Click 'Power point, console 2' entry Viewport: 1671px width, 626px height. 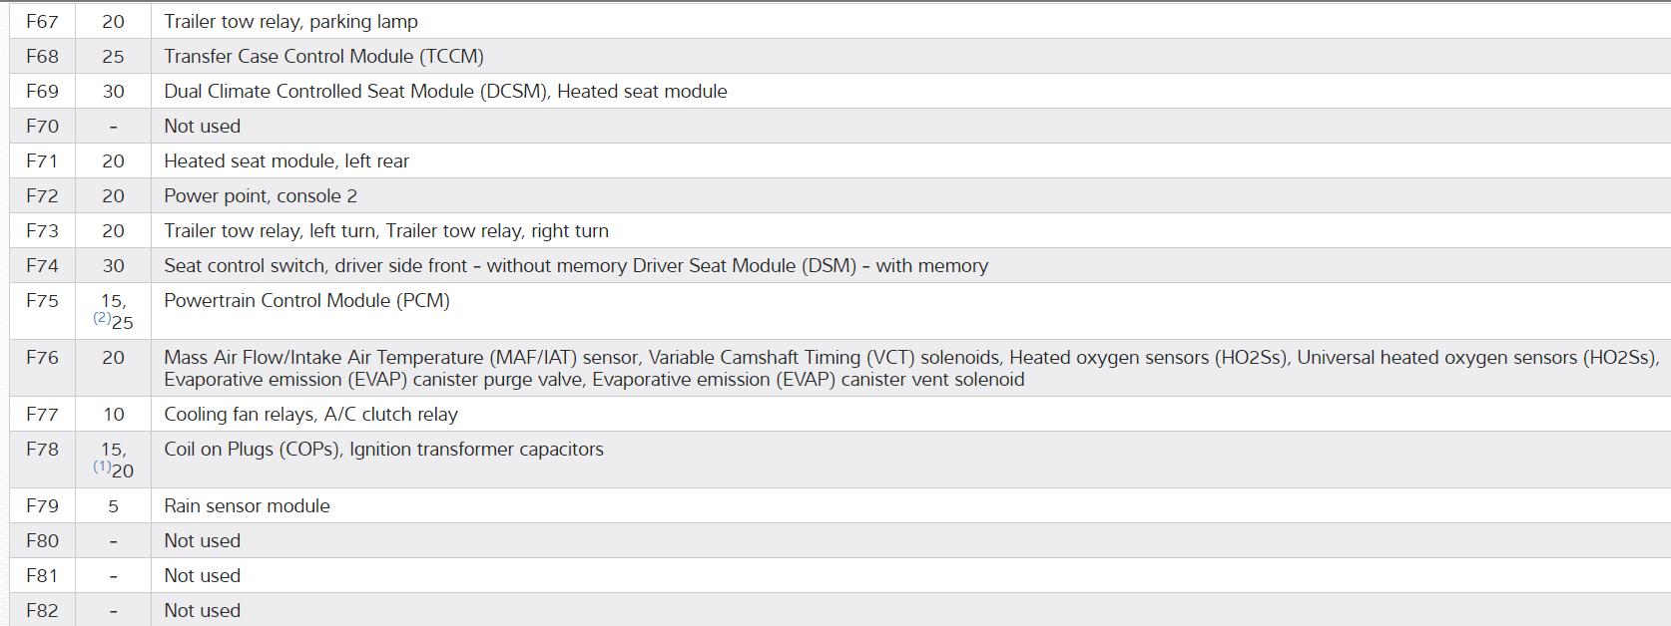[x=261, y=196]
